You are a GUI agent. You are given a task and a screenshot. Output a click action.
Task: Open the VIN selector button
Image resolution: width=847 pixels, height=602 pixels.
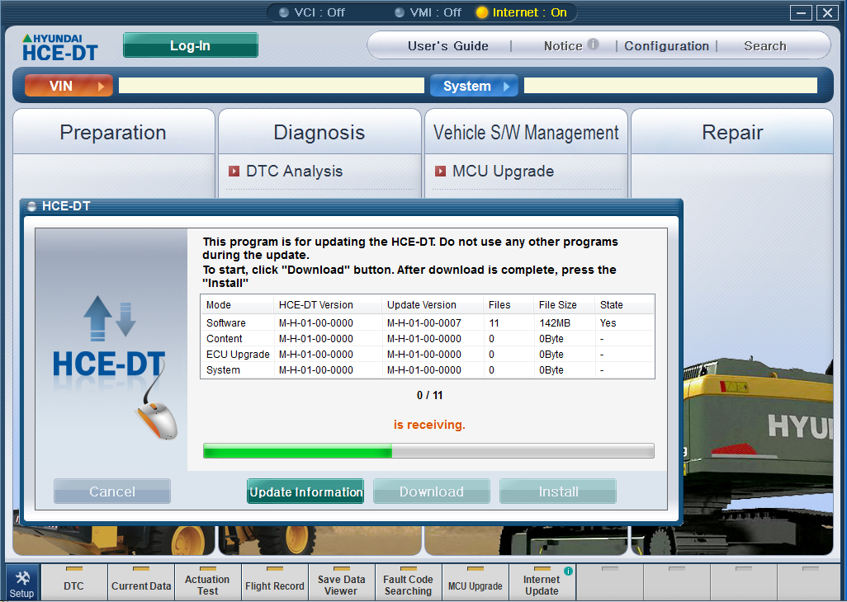point(69,86)
